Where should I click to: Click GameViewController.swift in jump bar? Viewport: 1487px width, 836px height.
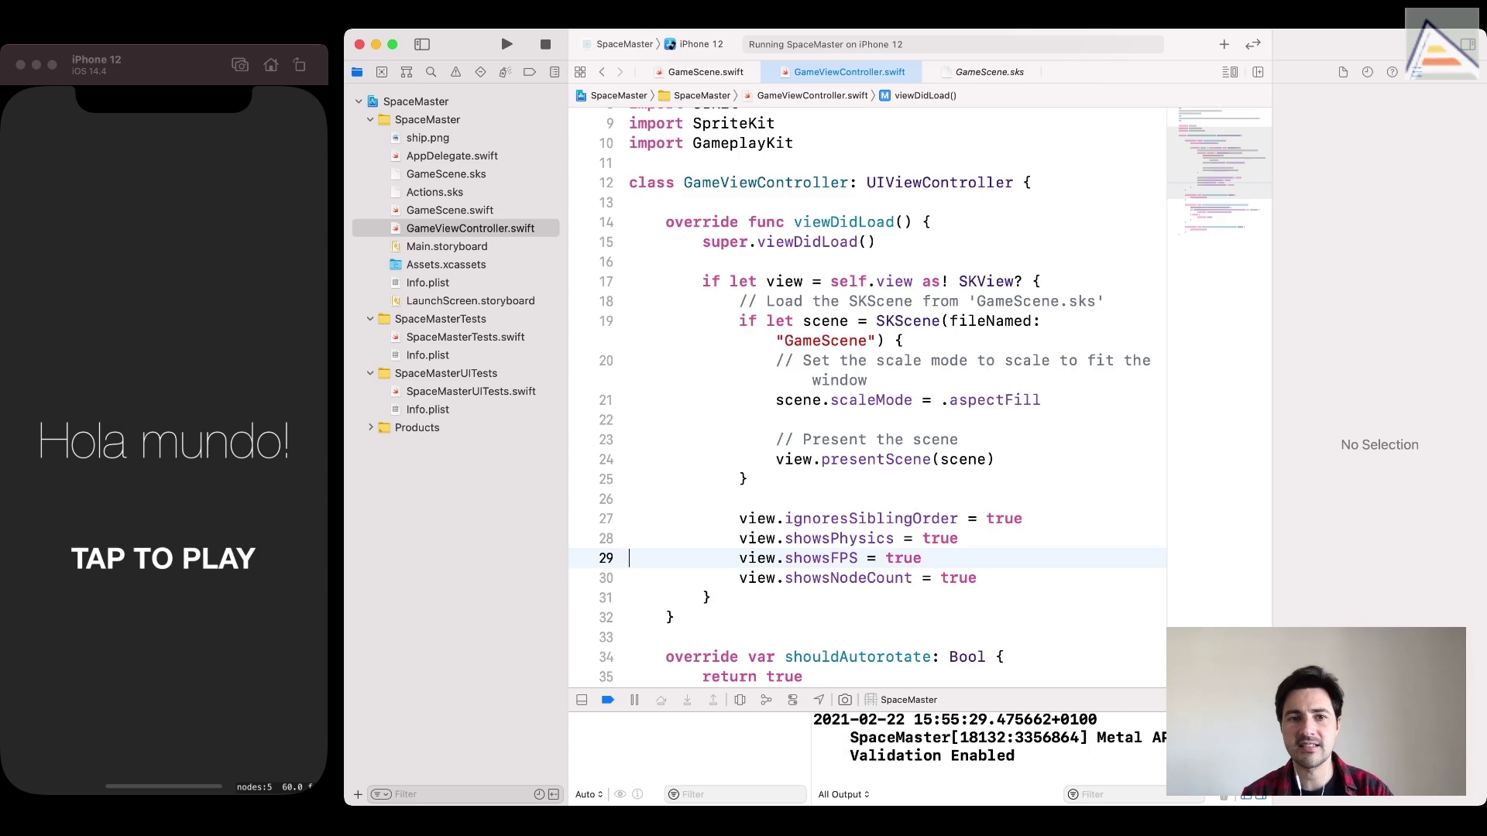pyautogui.click(x=805, y=95)
